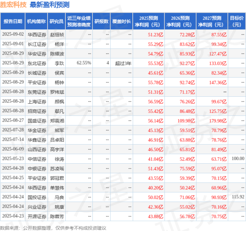Click analyst name 侯宾
246x231 pixels.
59,73
